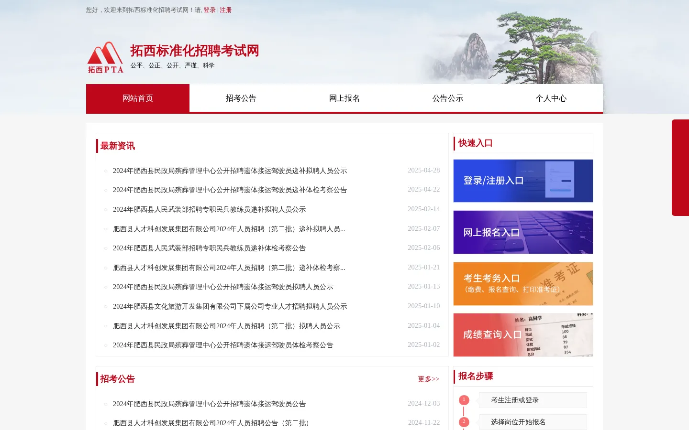This screenshot has height=430, width=689.
Task: Click the 报名步骤 section heading
Action: 476,376
